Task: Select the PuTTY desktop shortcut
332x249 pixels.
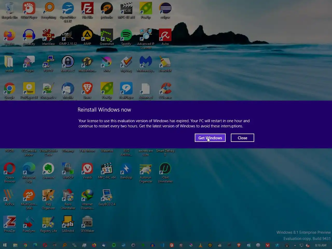Action: pyautogui.click(x=49, y=64)
